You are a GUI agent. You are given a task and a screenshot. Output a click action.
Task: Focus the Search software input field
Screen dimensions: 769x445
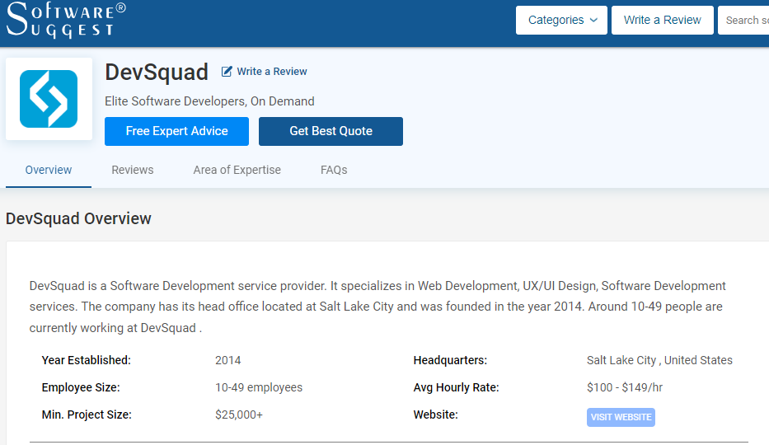tap(743, 20)
